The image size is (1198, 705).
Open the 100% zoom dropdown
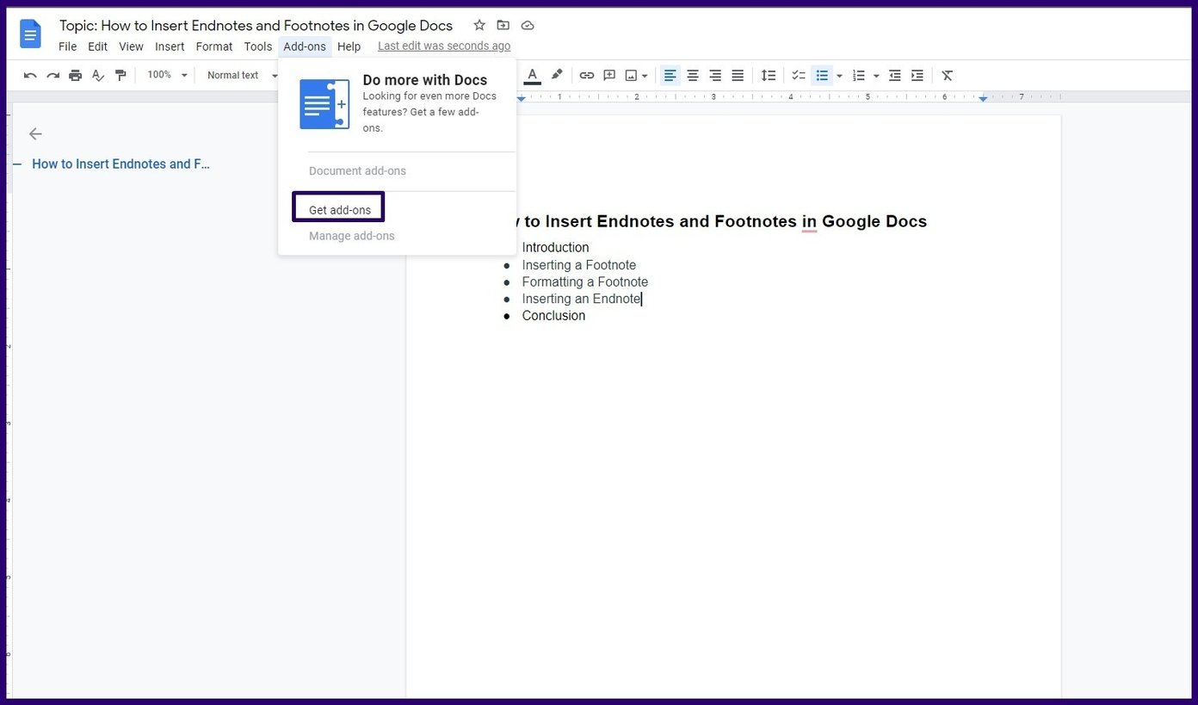click(167, 76)
